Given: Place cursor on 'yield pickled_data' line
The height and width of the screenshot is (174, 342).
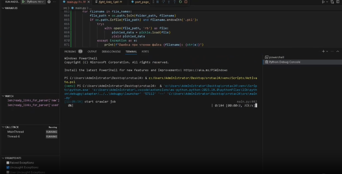Looking at the screenshot, I should click(128, 36).
